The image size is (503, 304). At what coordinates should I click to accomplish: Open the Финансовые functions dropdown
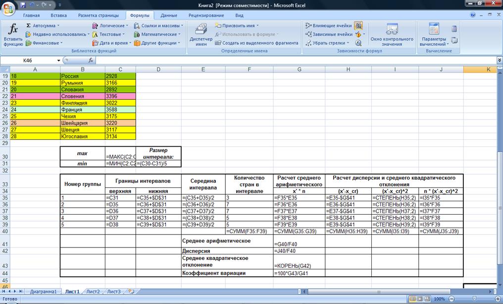click(x=44, y=43)
